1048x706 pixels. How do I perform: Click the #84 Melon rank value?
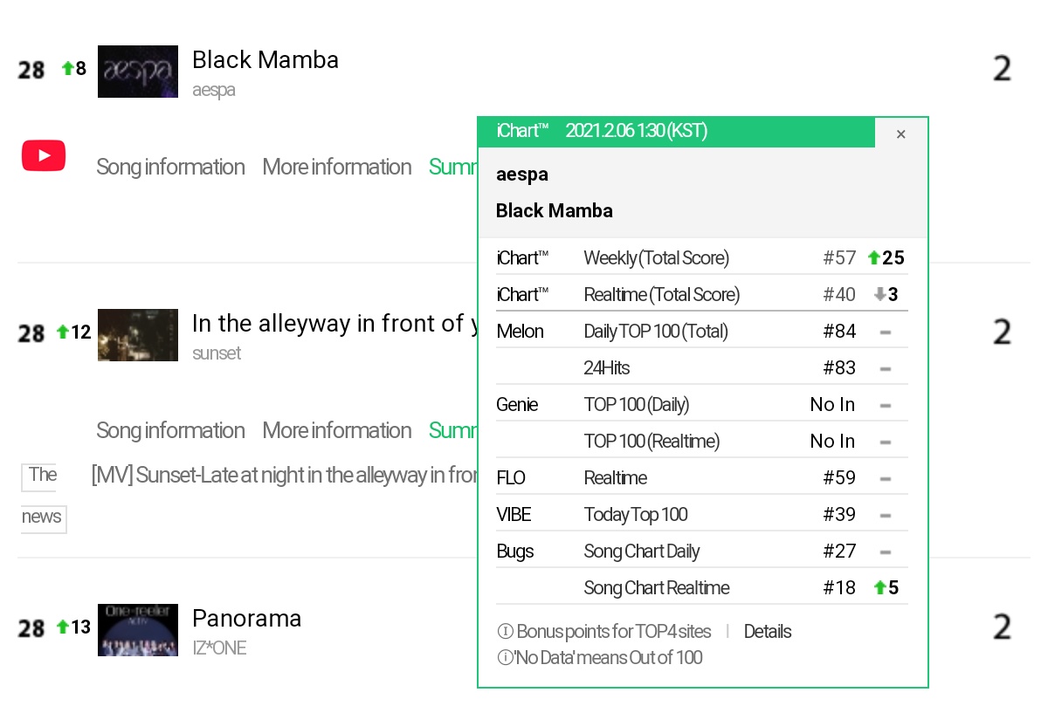pos(839,332)
